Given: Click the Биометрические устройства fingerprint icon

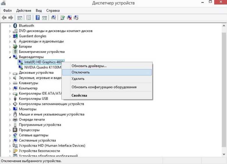Looking at the screenshot, I should click(x=15, y=52).
